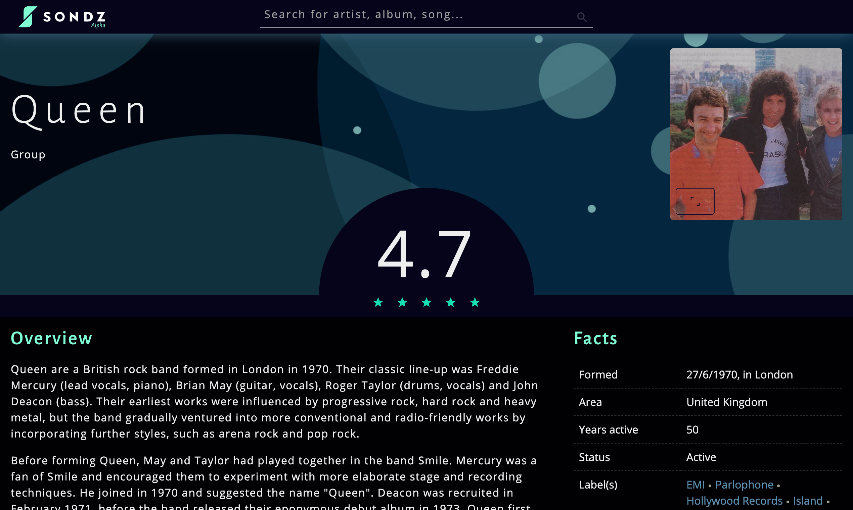Click the first rating star
The height and width of the screenshot is (510, 853).
point(378,302)
